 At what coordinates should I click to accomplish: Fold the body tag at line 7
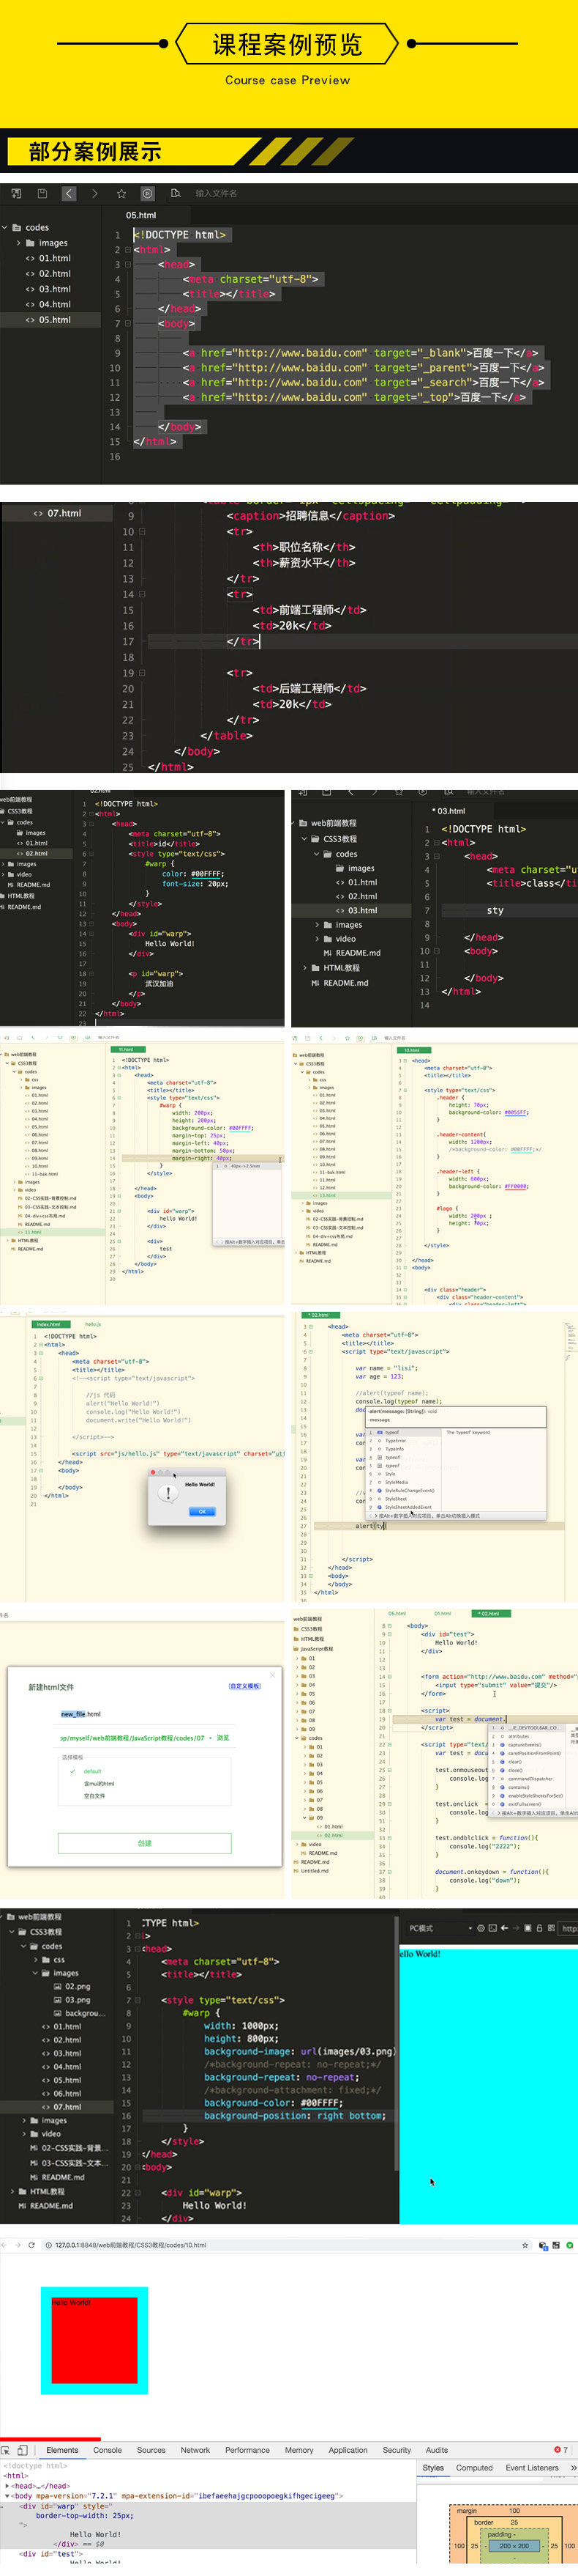tap(127, 324)
